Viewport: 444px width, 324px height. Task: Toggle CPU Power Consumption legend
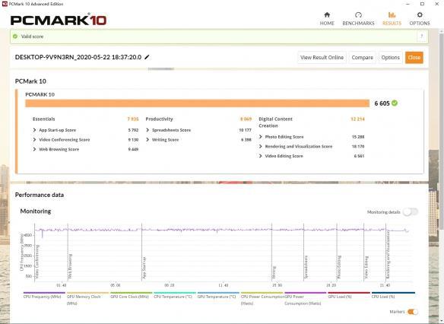pos(262,299)
